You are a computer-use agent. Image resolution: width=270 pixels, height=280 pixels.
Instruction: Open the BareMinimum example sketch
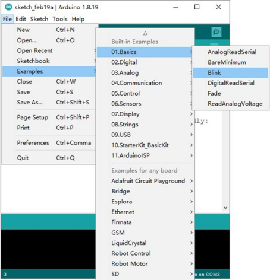pyautogui.click(x=231, y=62)
